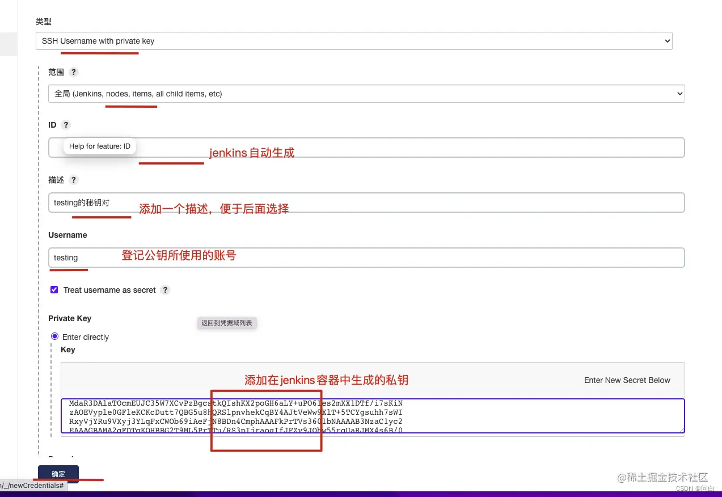Click the 描述 field containing testing的秘钥对
The height and width of the screenshot is (497, 722).
coord(366,203)
